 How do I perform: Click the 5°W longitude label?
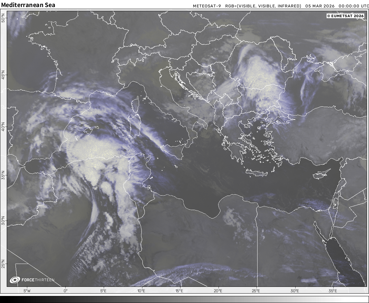27,291
